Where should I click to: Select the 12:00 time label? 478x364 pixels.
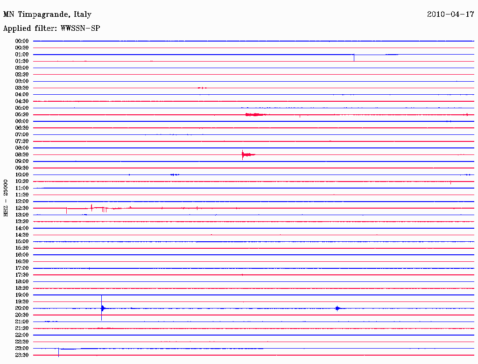22,202
